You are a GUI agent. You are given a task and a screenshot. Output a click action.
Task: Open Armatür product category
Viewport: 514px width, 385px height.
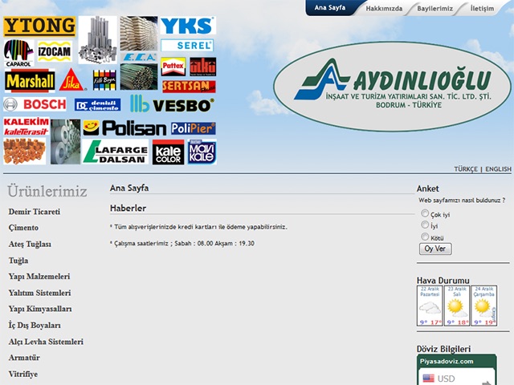(x=24, y=358)
